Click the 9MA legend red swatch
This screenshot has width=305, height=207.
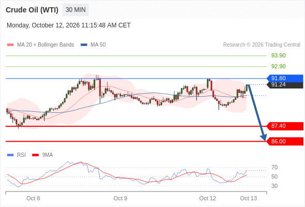(35, 155)
